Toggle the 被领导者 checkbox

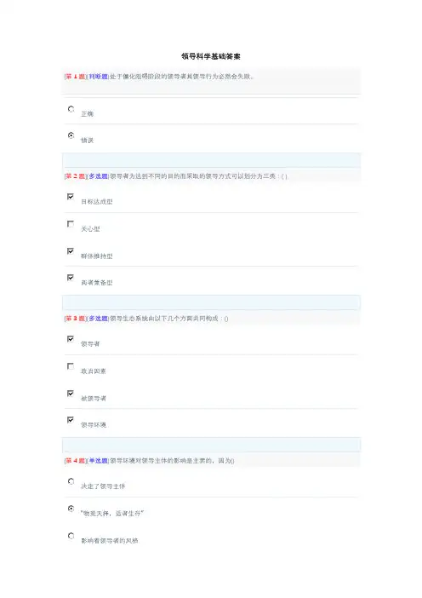[x=71, y=394]
